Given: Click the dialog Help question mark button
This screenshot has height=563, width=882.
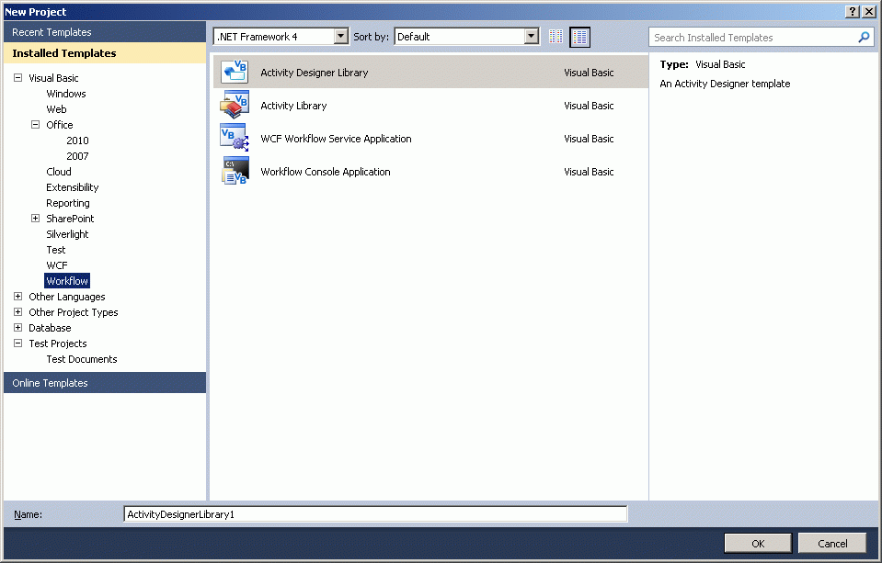Looking at the screenshot, I should tap(853, 11).
